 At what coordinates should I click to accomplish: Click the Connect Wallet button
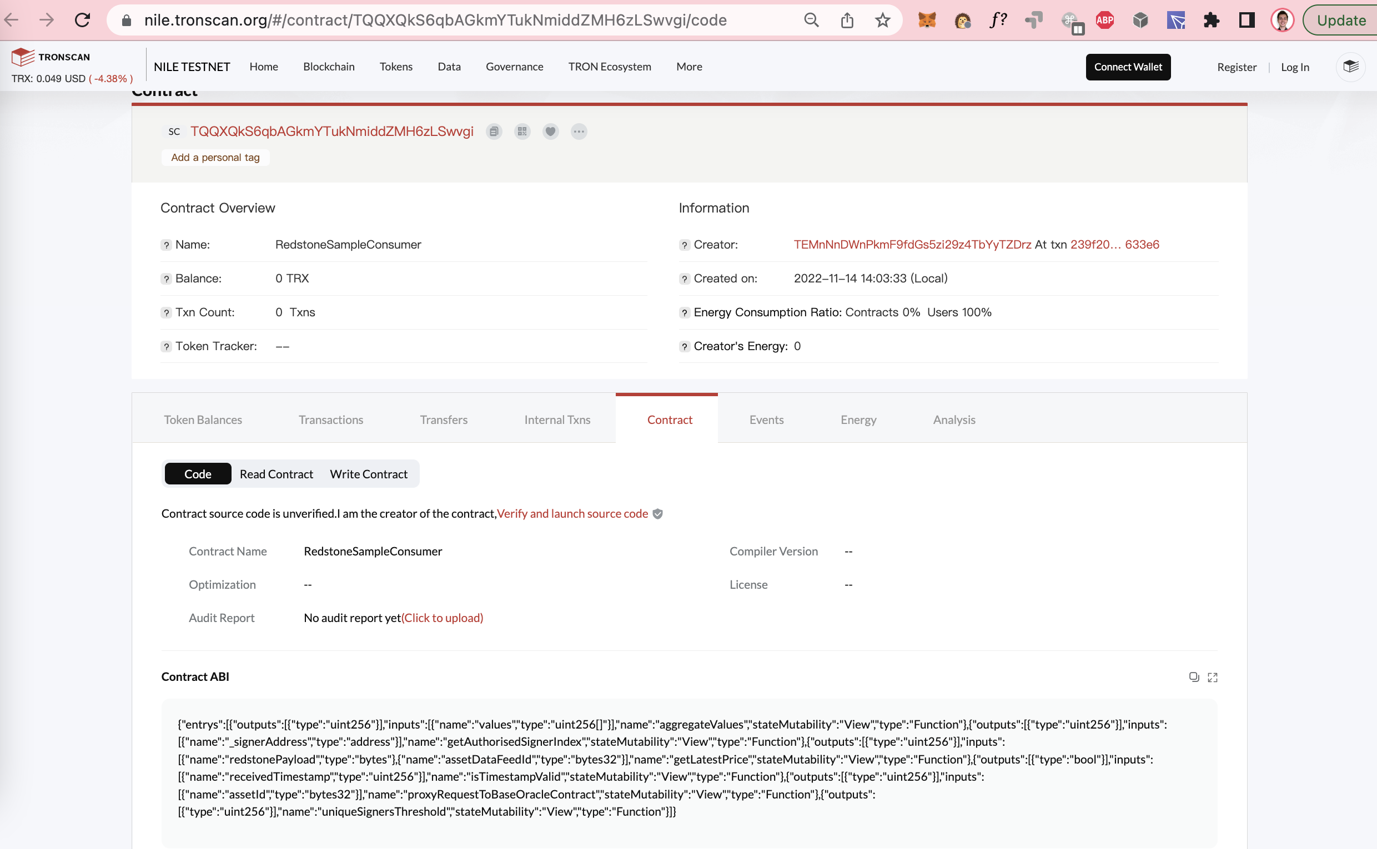point(1128,67)
